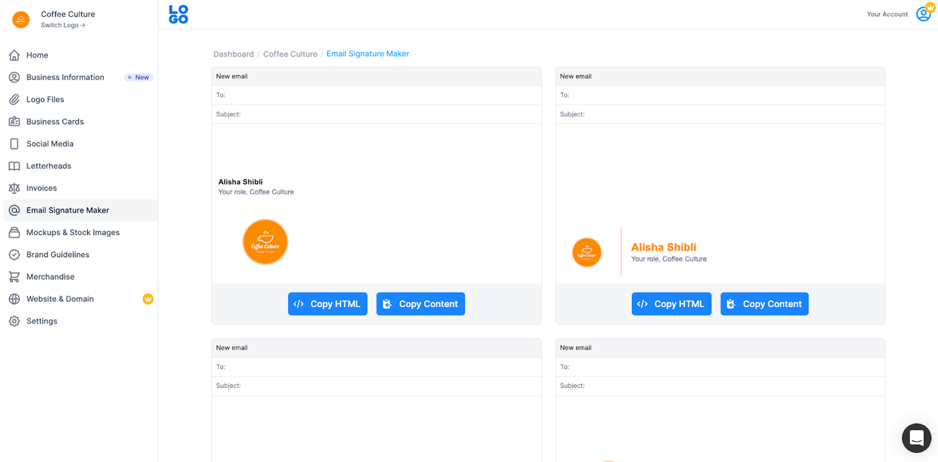
Task: Open the account avatar menu top right
Action: [923, 14]
